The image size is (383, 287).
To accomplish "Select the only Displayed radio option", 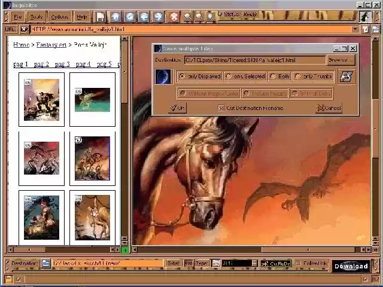I will (x=199, y=77).
